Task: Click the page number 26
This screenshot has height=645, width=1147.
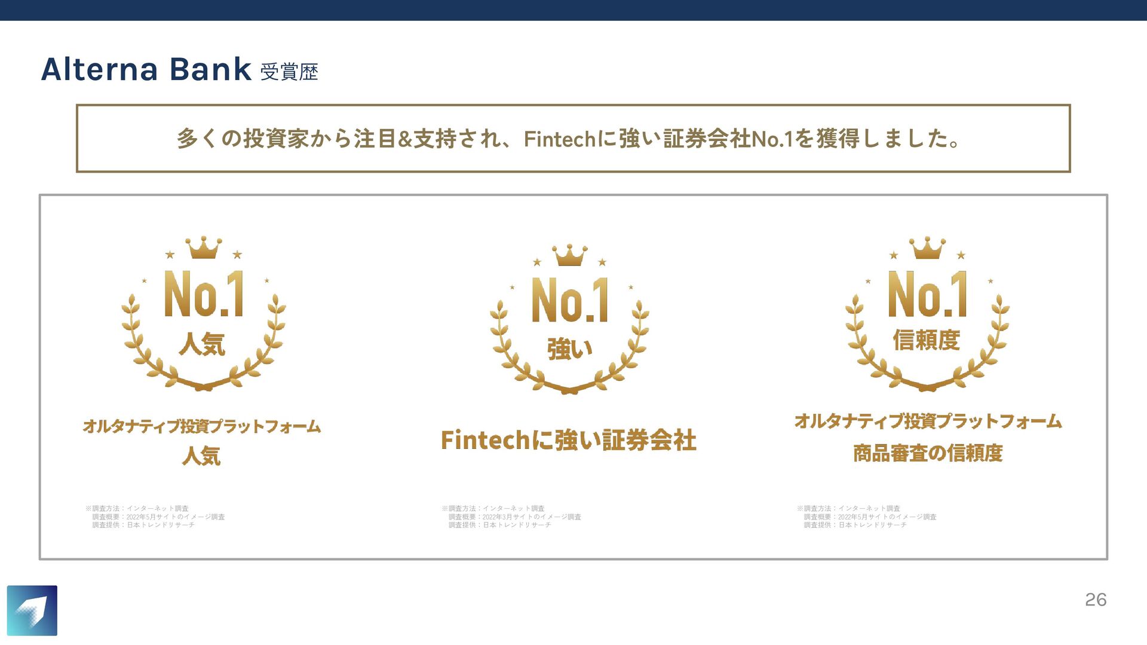Action: (x=1096, y=600)
